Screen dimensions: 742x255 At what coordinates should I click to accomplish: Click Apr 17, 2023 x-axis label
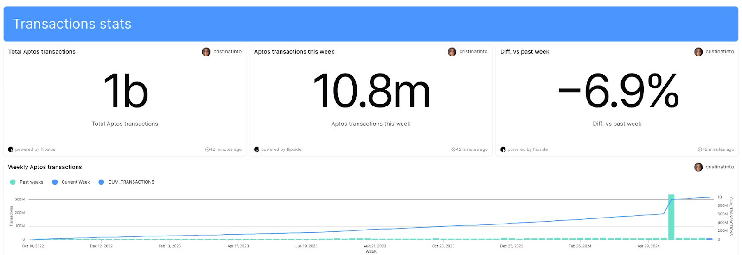(x=238, y=246)
